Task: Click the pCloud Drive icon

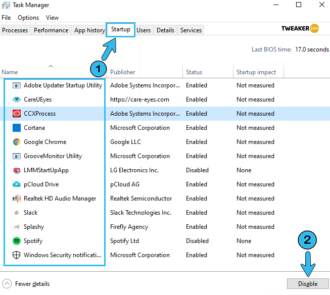Action: tap(16, 184)
